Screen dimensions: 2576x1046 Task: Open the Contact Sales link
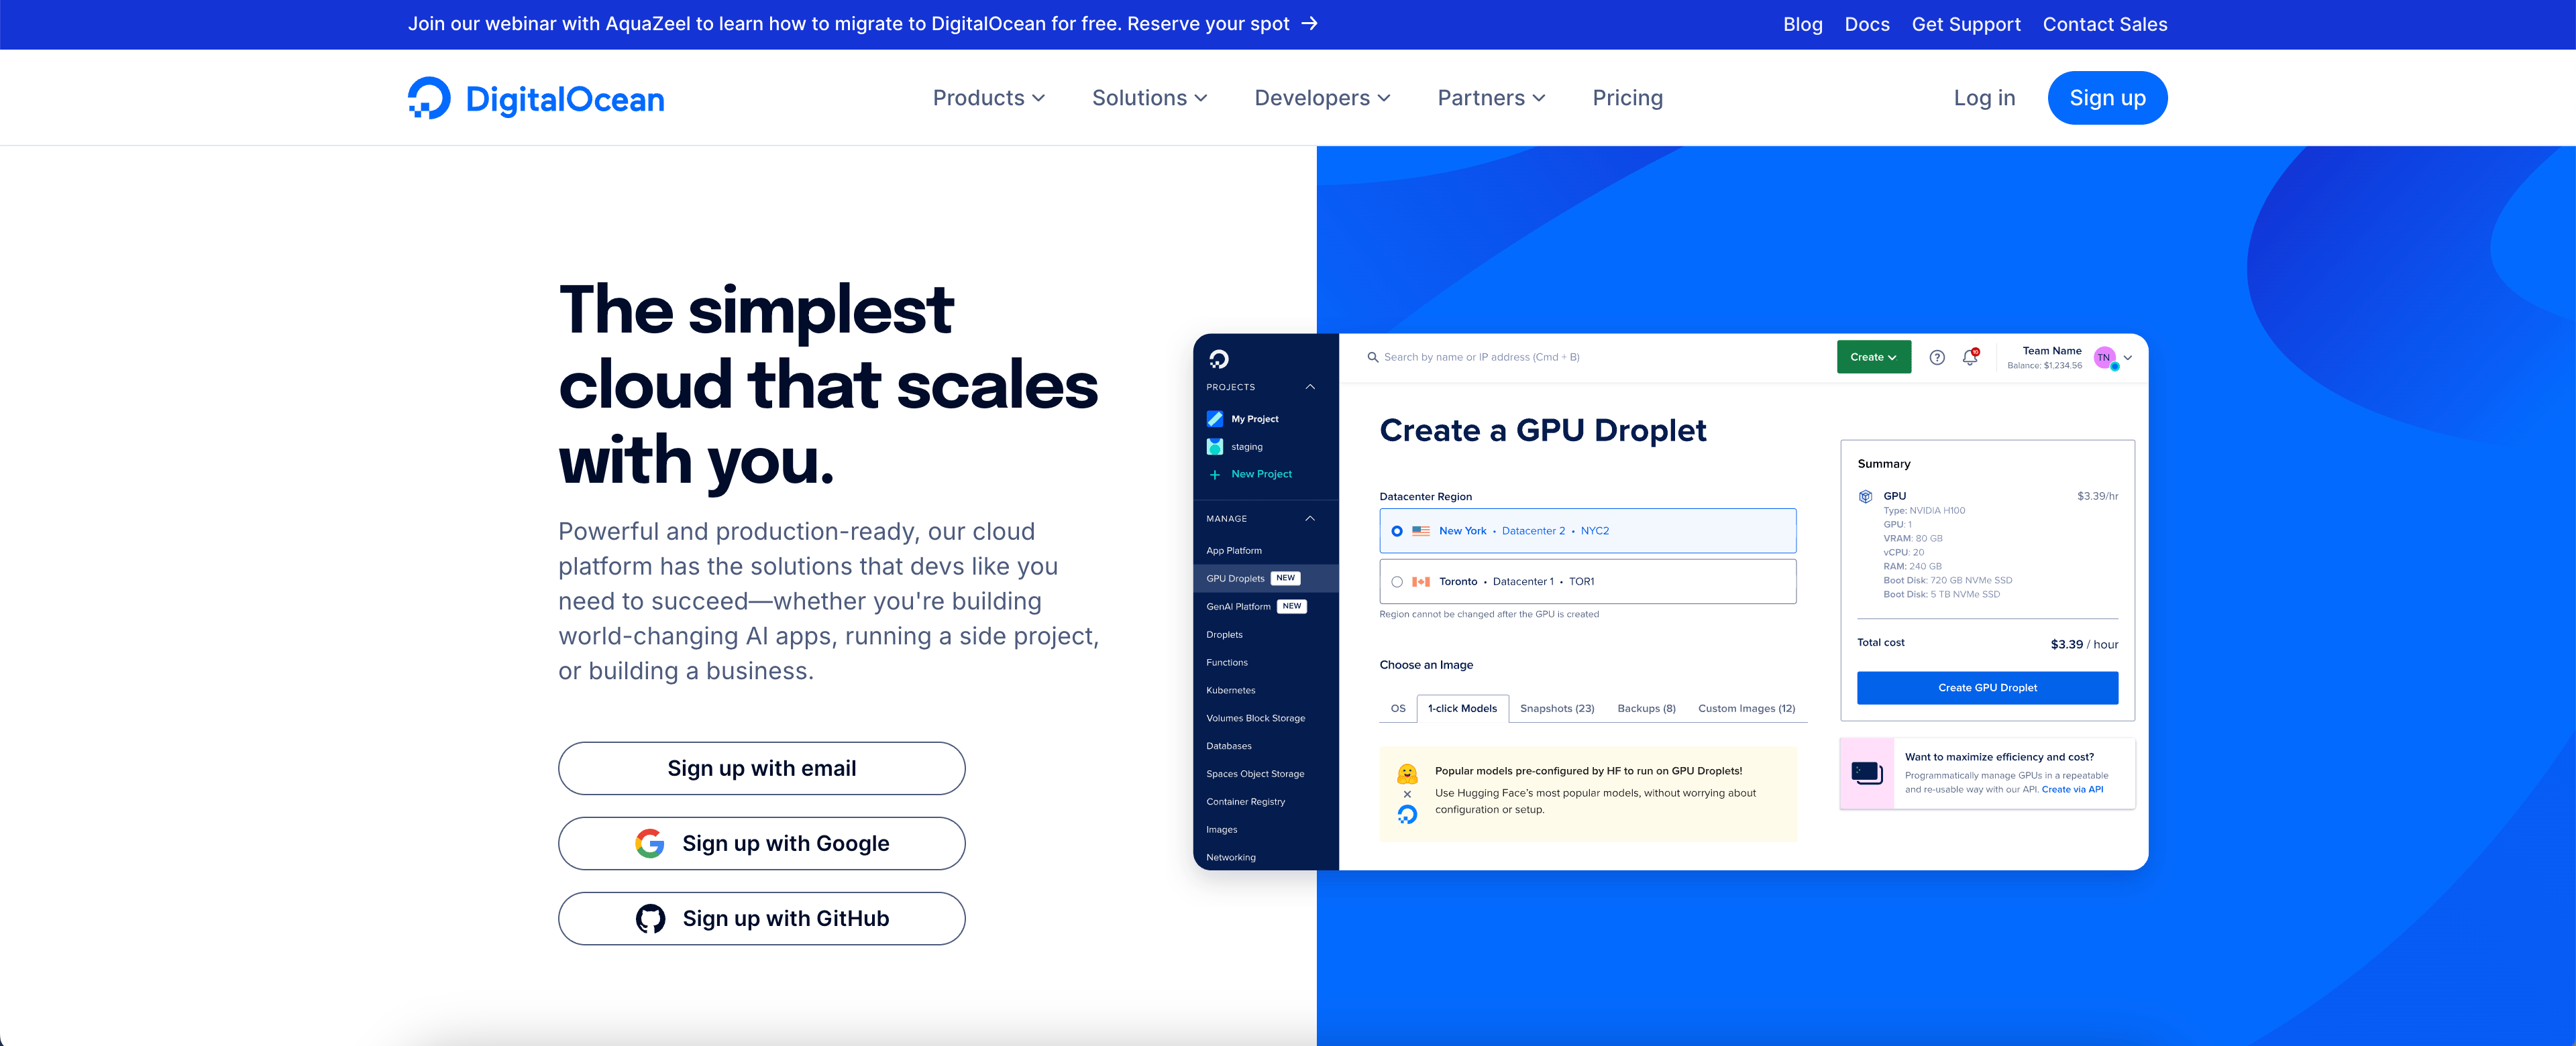(x=2104, y=24)
